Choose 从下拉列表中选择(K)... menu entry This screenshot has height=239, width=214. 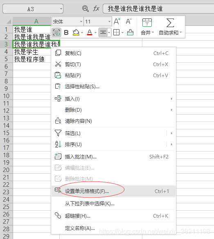coord(113,204)
